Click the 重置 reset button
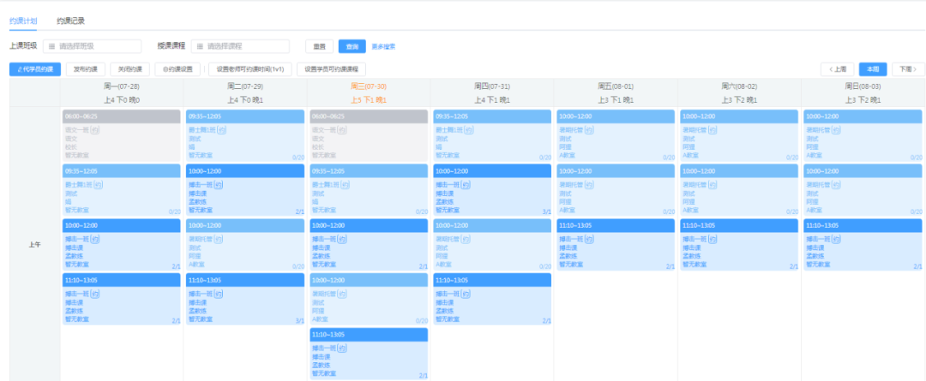This screenshot has height=381, width=926. pos(320,46)
